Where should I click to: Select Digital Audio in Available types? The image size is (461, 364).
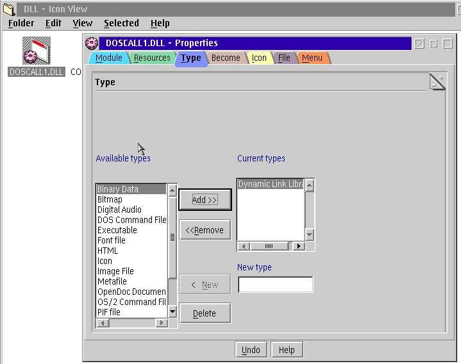(119, 210)
